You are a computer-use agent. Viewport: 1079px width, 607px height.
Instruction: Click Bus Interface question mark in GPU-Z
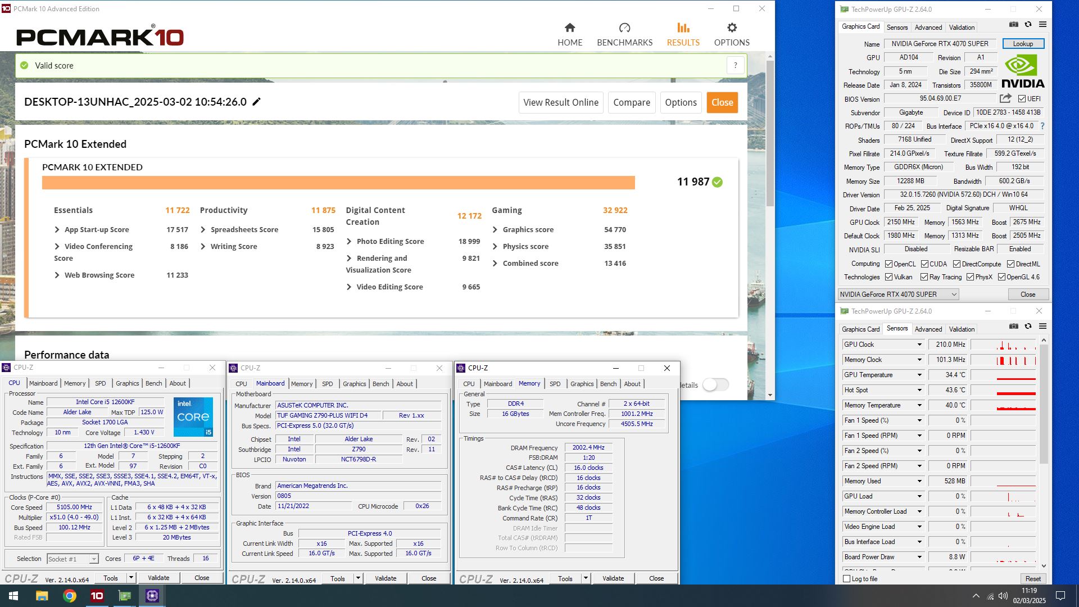point(1042,126)
